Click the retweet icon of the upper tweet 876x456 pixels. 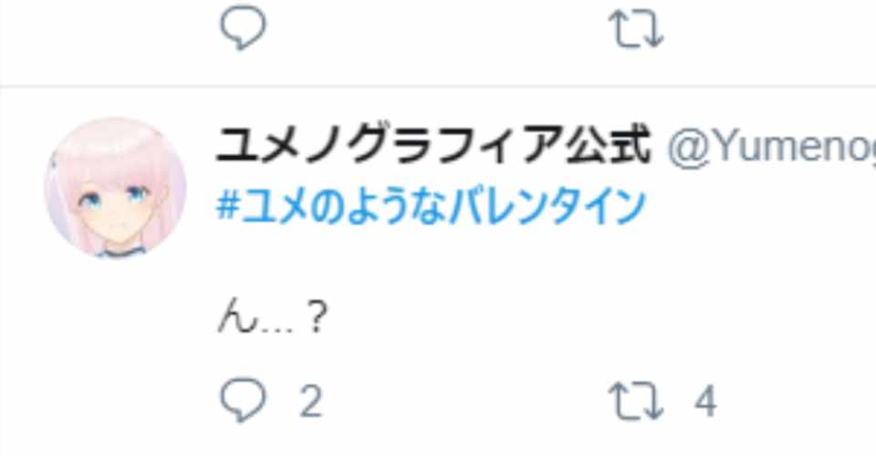pyautogui.click(x=636, y=28)
